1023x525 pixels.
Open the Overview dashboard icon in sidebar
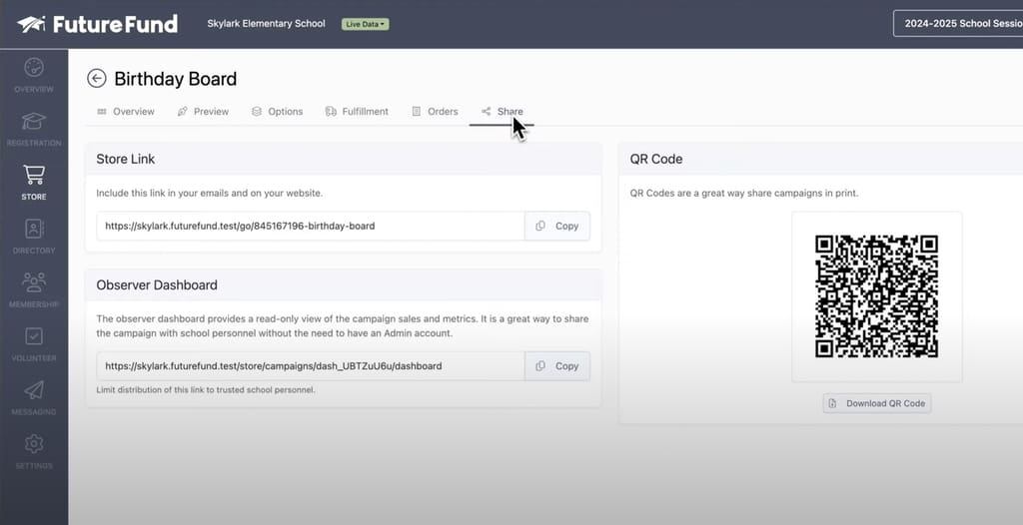[x=34, y=67]
